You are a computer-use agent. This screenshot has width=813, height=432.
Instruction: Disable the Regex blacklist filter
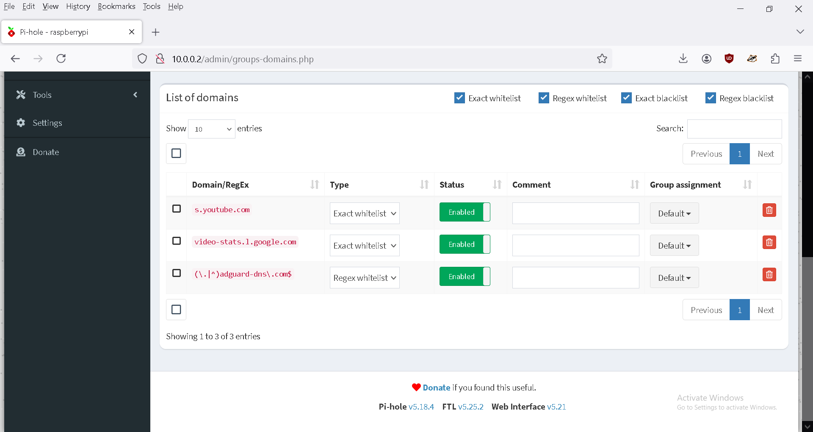pos(711,97)
